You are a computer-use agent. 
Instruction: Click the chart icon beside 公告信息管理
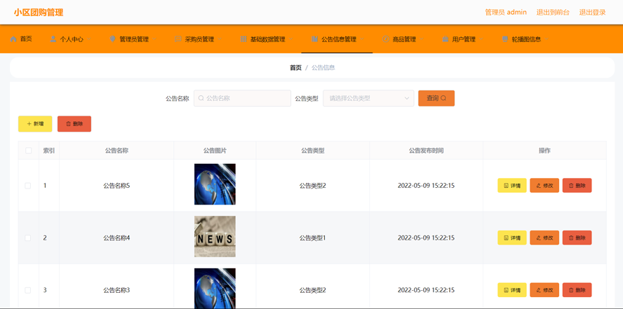click(315, 39)
